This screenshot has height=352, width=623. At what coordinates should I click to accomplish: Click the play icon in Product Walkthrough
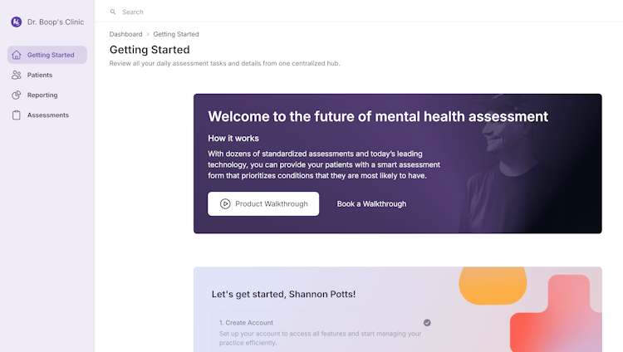pos(225,203)
